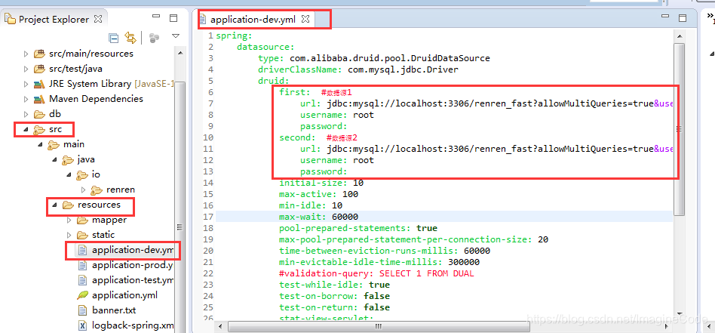Expand JRE System Library node
The height and width of the screenshot is (333, 715).
26,84
